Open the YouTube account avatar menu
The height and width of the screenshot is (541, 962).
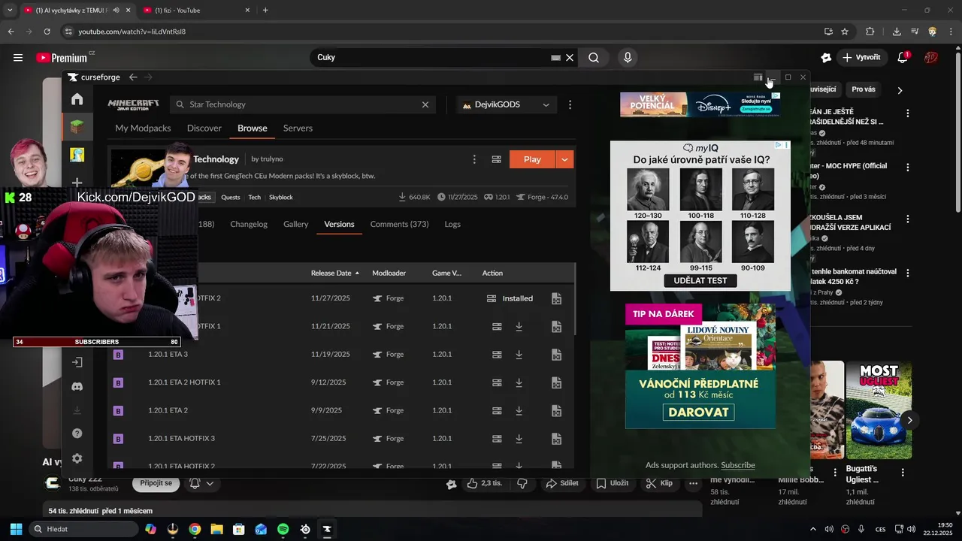931,58
